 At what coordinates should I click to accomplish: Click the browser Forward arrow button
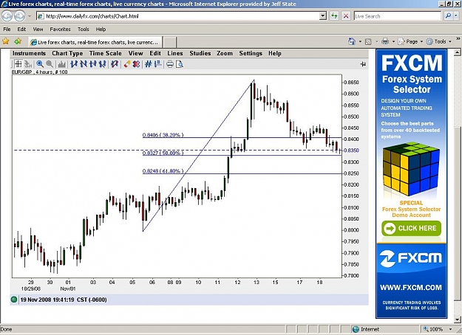pos(19,16)
